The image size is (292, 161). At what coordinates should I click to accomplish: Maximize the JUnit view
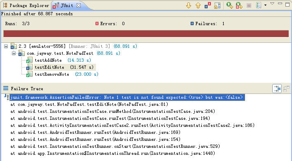[287, 4]
